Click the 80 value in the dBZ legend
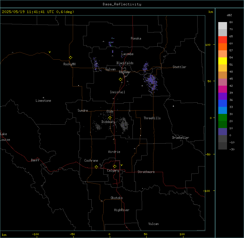244x238 pixels. [x=231, y=22]
